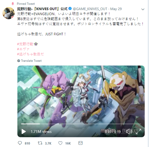149x147 pixels.
Task: Open tweet options chevron menu
Action: (x=143, y=9)
